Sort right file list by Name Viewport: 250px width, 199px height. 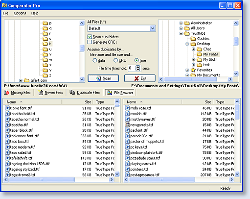152,102
